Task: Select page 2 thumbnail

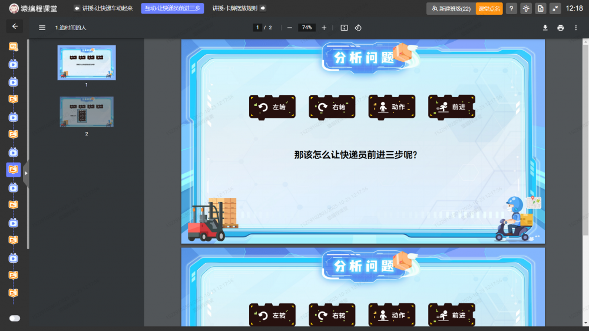Action: tap(87, 112)
